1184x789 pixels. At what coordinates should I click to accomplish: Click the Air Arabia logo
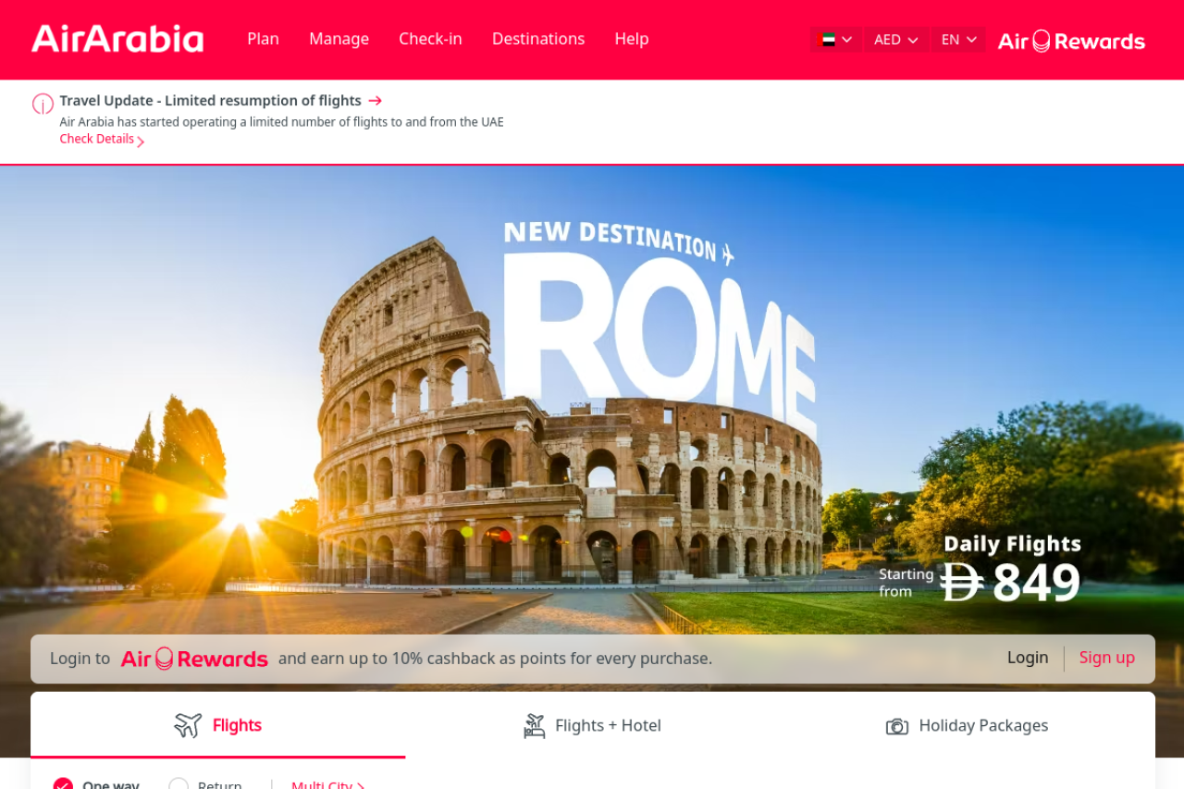pyautogui.click(x=117, y=39)
